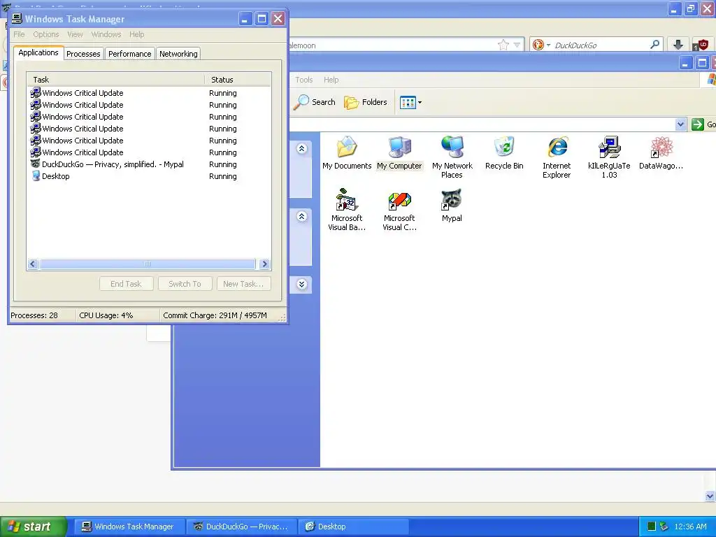Click the End Task button

(126, 284)
